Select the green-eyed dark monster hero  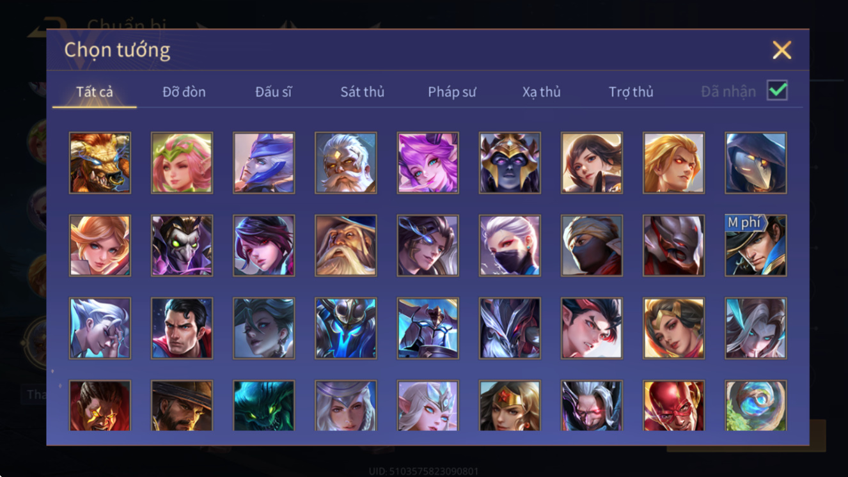[x=263, y=406]
